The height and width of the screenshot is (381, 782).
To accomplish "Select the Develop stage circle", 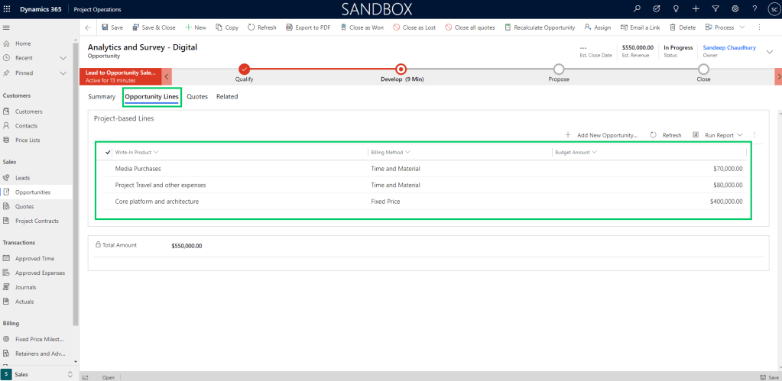I will (x=401, y=69).
